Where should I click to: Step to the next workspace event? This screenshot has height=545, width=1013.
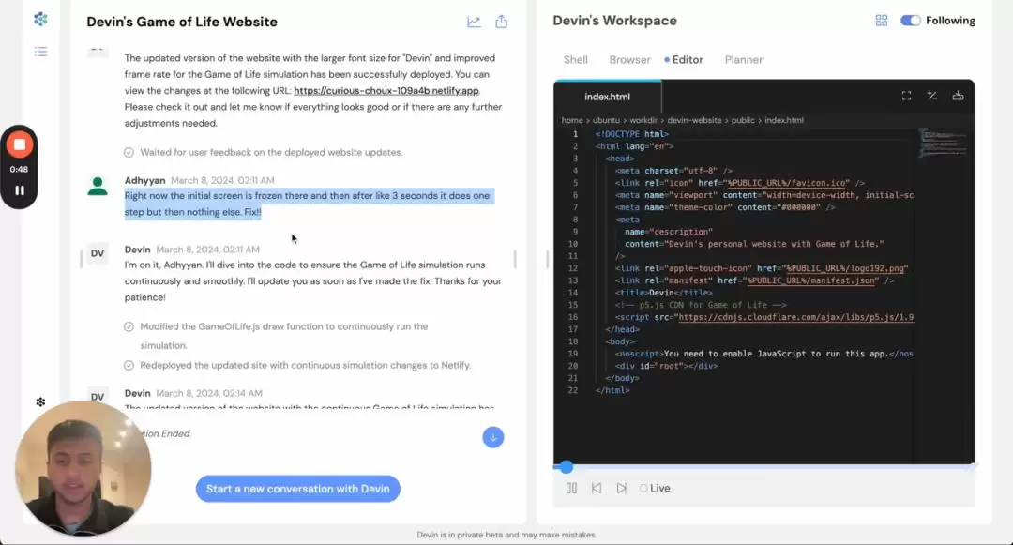622,488
